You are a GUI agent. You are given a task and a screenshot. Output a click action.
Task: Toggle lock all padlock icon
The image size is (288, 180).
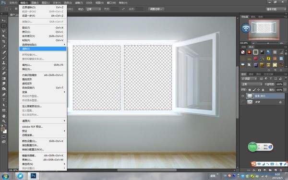[263, 90]
